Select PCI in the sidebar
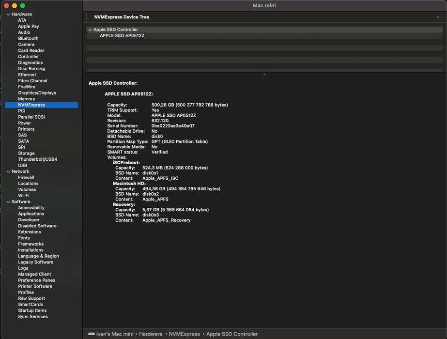The image size is (447, 339). pos(22,111)
